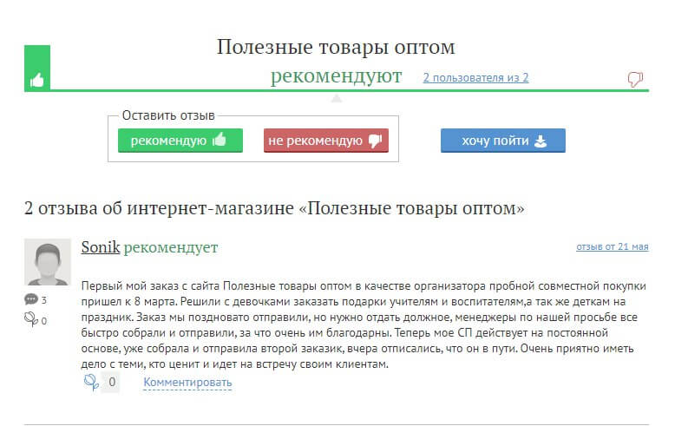Open Sonik's user profile link
The height and width of the screenshot is (426, 675).
point(101,247)
